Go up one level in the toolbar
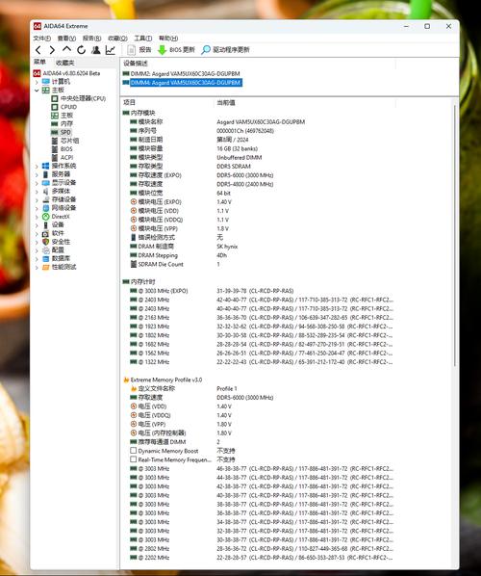Viewport: 481px width, 576px height. point(66,49)
